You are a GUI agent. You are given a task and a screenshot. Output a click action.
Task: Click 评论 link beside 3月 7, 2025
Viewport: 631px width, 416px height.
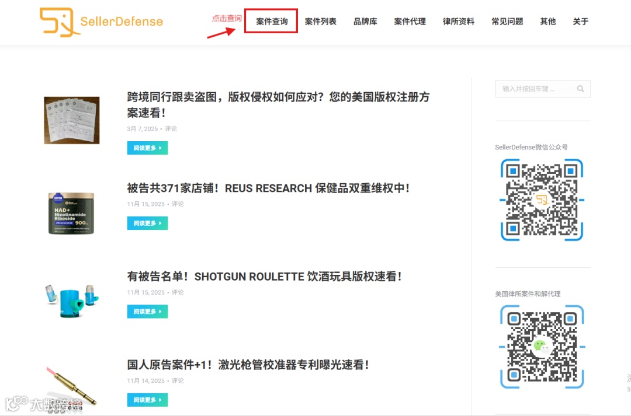(x=171, y=128)
